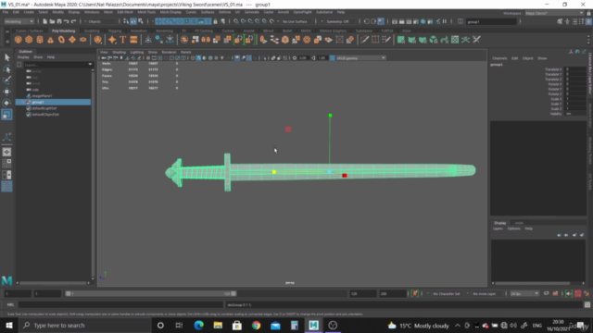
Task: Select the polygon sphere shelf icon
Action: click(x=18, y=40)
